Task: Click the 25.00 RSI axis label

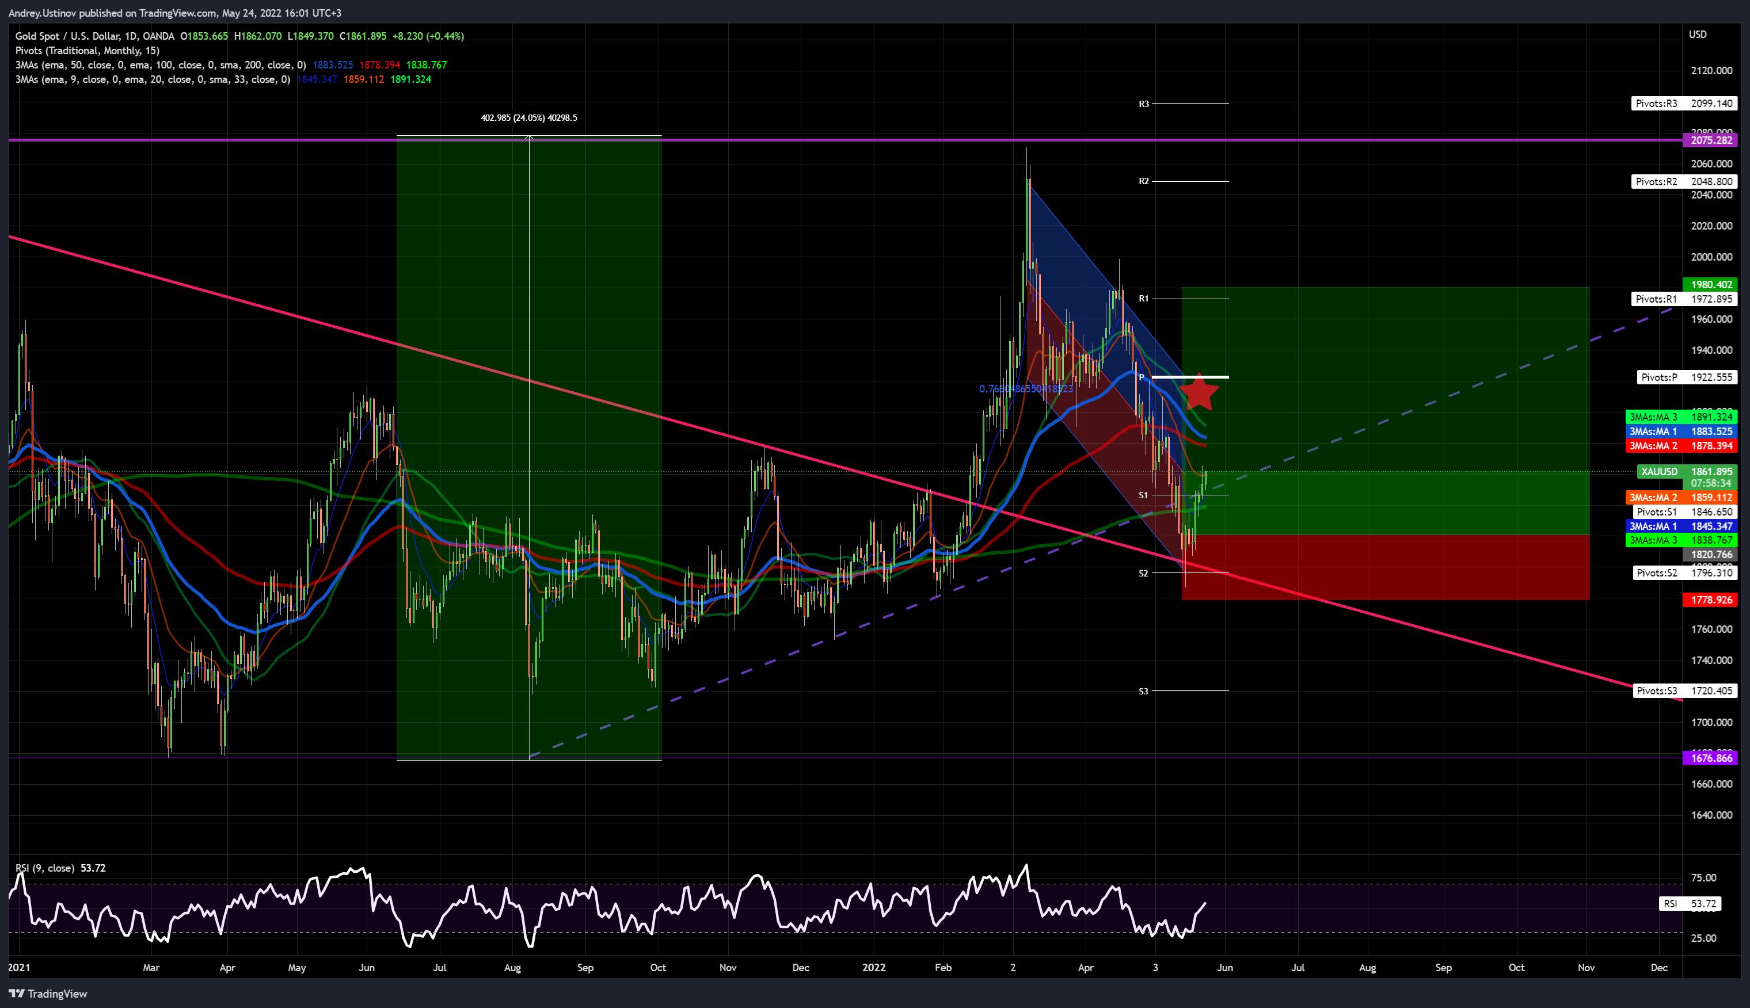Action: pos(1703,939)
